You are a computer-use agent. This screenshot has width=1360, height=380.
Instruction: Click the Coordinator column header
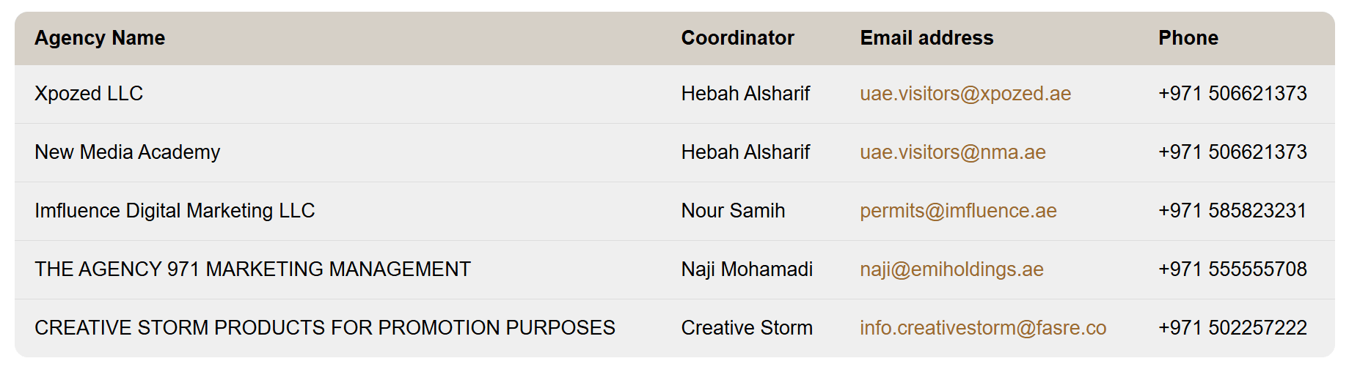click(x=737, y=38)
